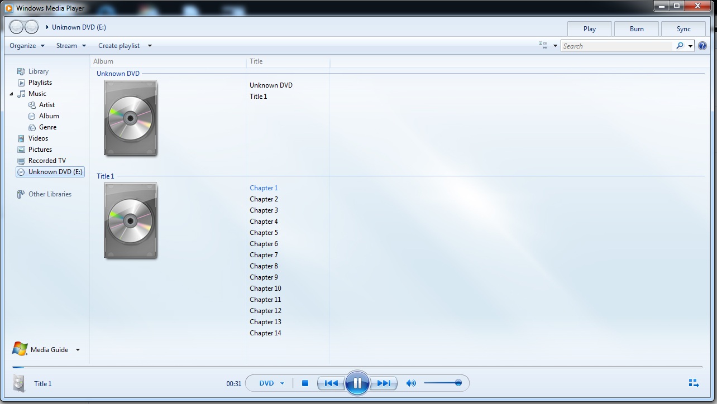Open the Help question mark icon

[x=702, y=46]
